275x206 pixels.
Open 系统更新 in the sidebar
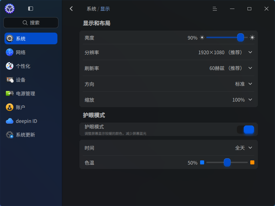31,135
